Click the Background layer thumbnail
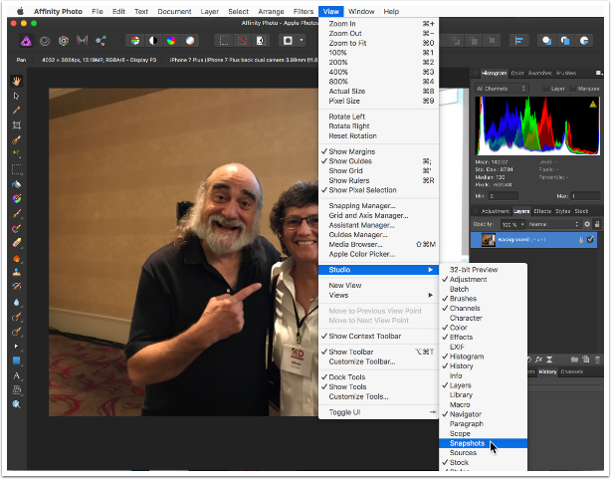Viewport: 611px width, 479px height. 491,239
